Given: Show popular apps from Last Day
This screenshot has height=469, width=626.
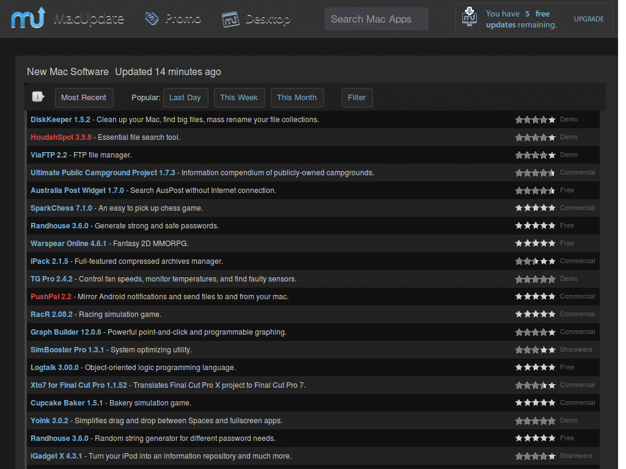Looking at the screenshot, I should pyautogui.click(x=185, y=98).
